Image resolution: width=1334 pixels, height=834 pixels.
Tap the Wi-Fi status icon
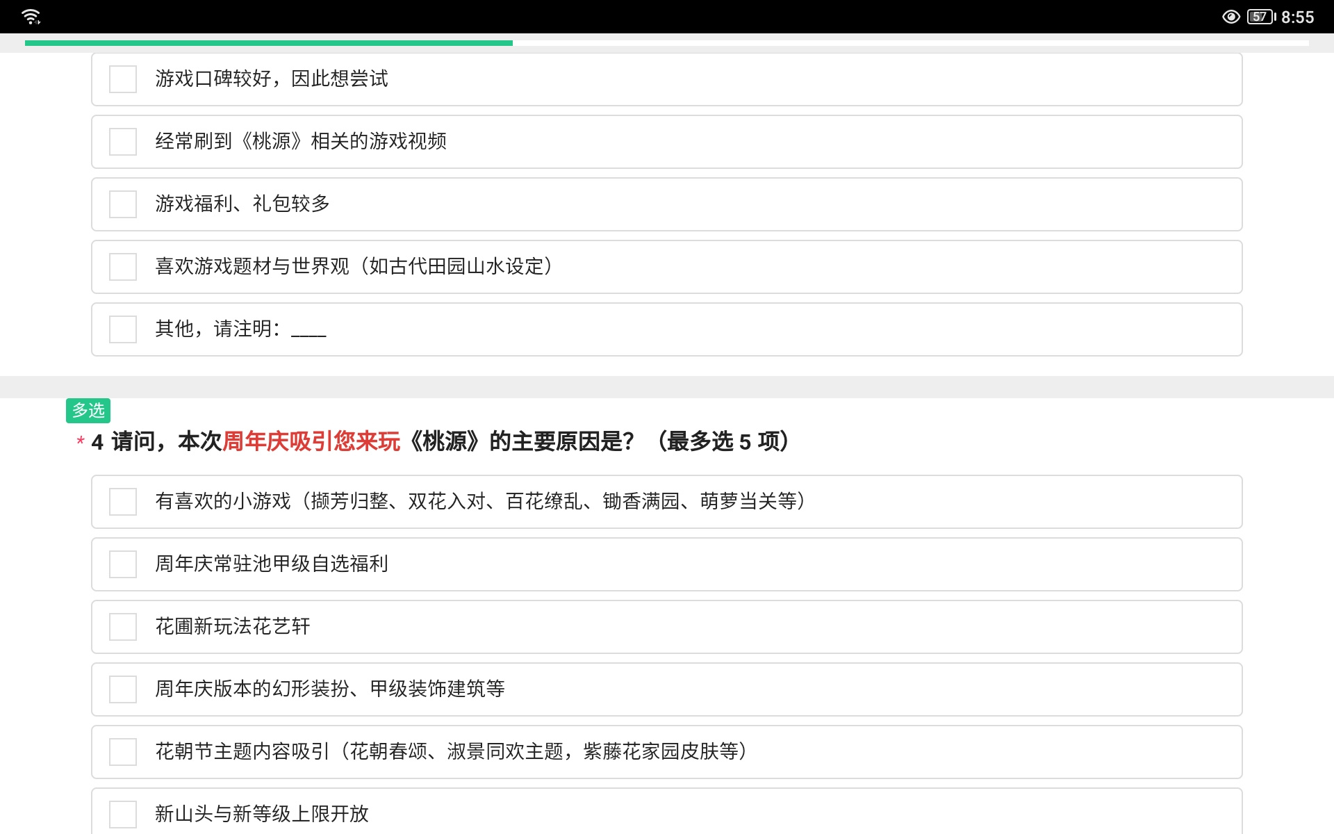point(31,17)
